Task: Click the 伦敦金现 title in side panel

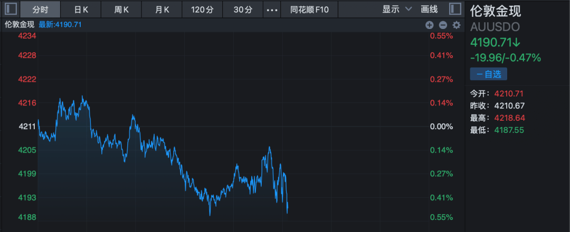Action: (x=491, y=11)
